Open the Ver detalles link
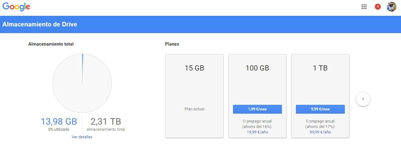Viewport: 401px width, 148px height. tap(82, 137)
